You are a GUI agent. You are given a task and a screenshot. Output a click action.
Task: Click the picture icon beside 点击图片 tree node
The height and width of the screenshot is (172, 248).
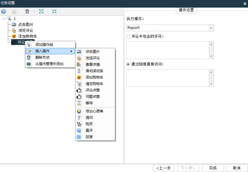(x=14, y=24)
